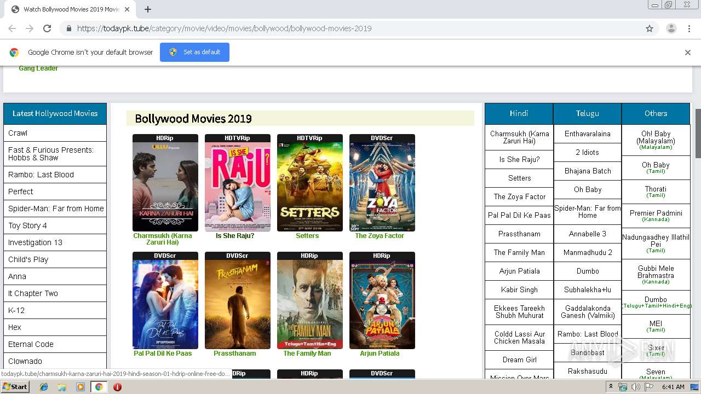The height and width of the screenshot is (394, 701).
Task: Show hidden system tray icons
Action: [x=611, y=387]
